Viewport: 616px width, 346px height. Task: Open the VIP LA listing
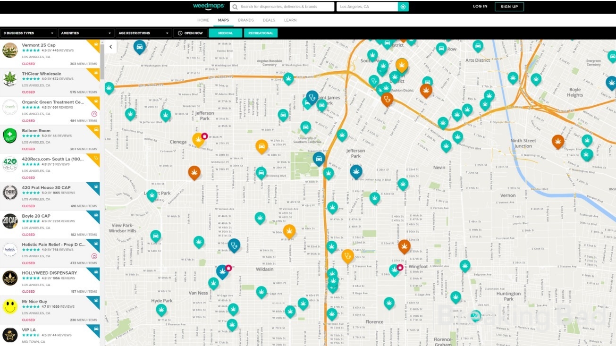coord(50,335)
